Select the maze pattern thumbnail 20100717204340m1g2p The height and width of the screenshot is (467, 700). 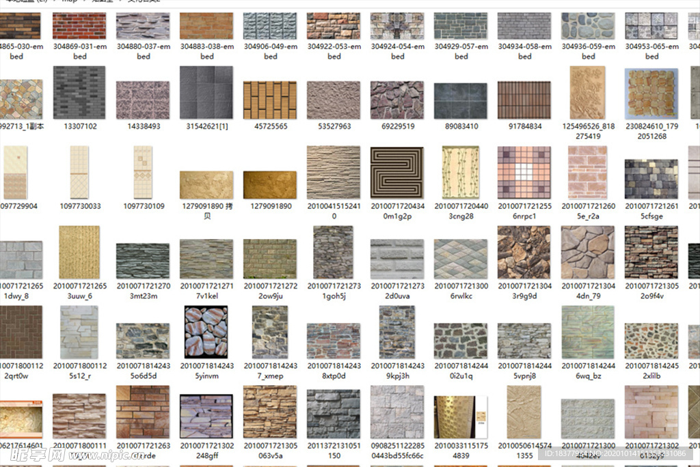click(x=397, y=172)
